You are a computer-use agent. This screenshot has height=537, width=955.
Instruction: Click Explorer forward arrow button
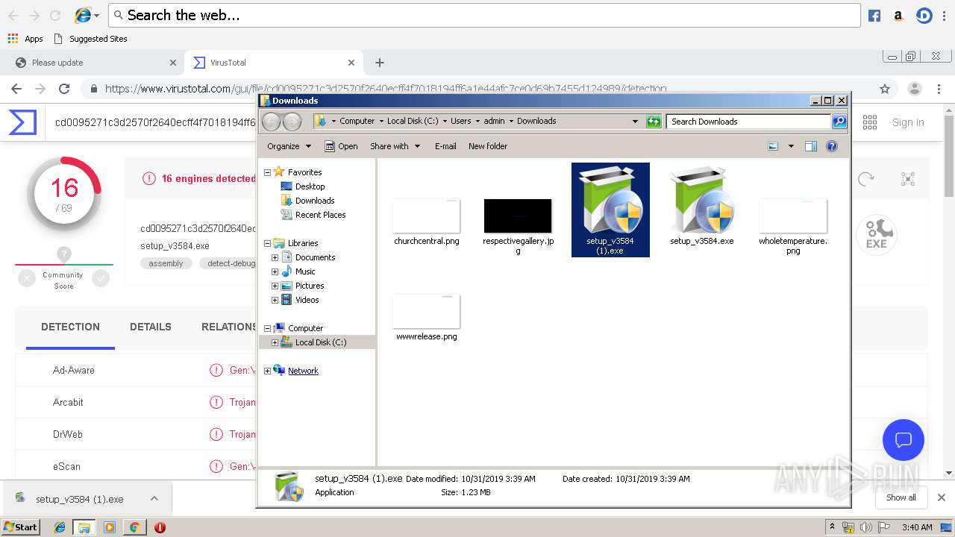[x=292, y=121]
